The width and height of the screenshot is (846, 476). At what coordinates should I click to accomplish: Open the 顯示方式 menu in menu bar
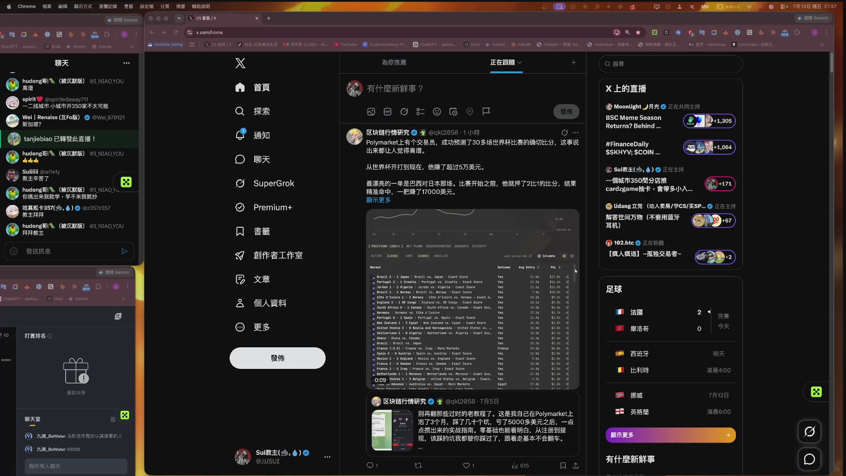[83, 7]
